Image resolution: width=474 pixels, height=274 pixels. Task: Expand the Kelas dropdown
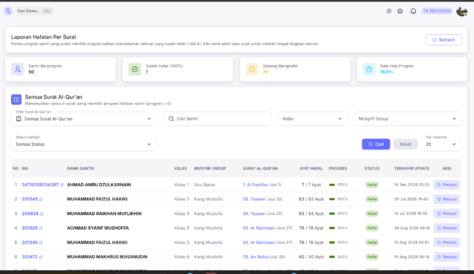tap(312, 119)
